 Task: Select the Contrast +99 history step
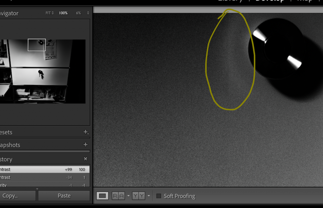coord(44,169)
